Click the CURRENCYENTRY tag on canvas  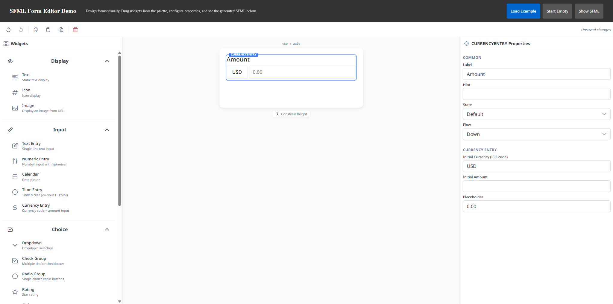point(243,55)
